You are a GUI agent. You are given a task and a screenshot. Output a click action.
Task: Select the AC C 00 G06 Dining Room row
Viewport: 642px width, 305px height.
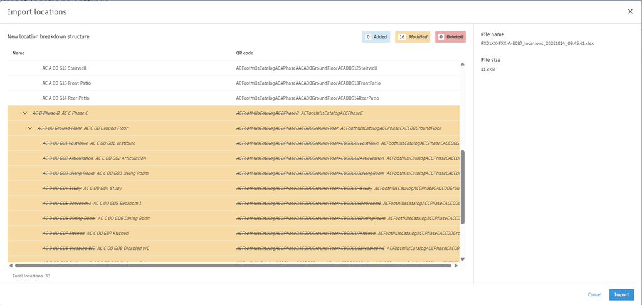(x=233, y=219)
